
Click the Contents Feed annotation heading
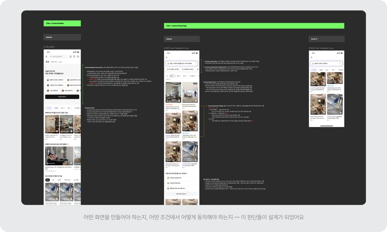89,108
